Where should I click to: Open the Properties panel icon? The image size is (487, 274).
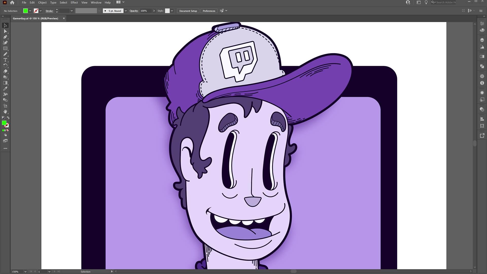click(482, 23)
